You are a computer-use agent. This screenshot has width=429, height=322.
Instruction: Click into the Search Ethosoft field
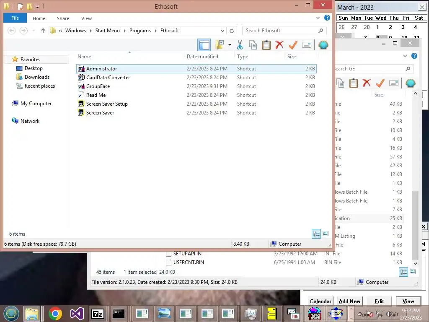pyautogui.click(x=284, y=31)
